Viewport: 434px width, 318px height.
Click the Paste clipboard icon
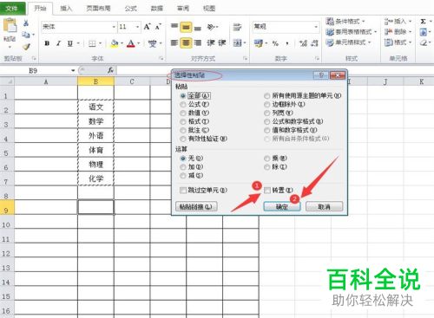click(10, 25)
